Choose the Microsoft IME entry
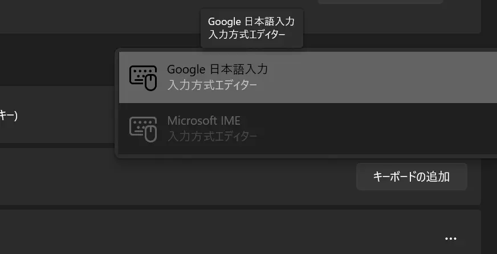497x254 pixels. tap(308, 129)
